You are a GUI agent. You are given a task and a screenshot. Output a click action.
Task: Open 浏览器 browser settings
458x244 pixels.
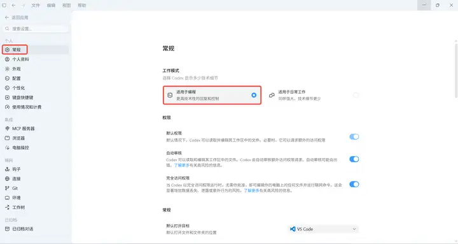pos(36,138)
